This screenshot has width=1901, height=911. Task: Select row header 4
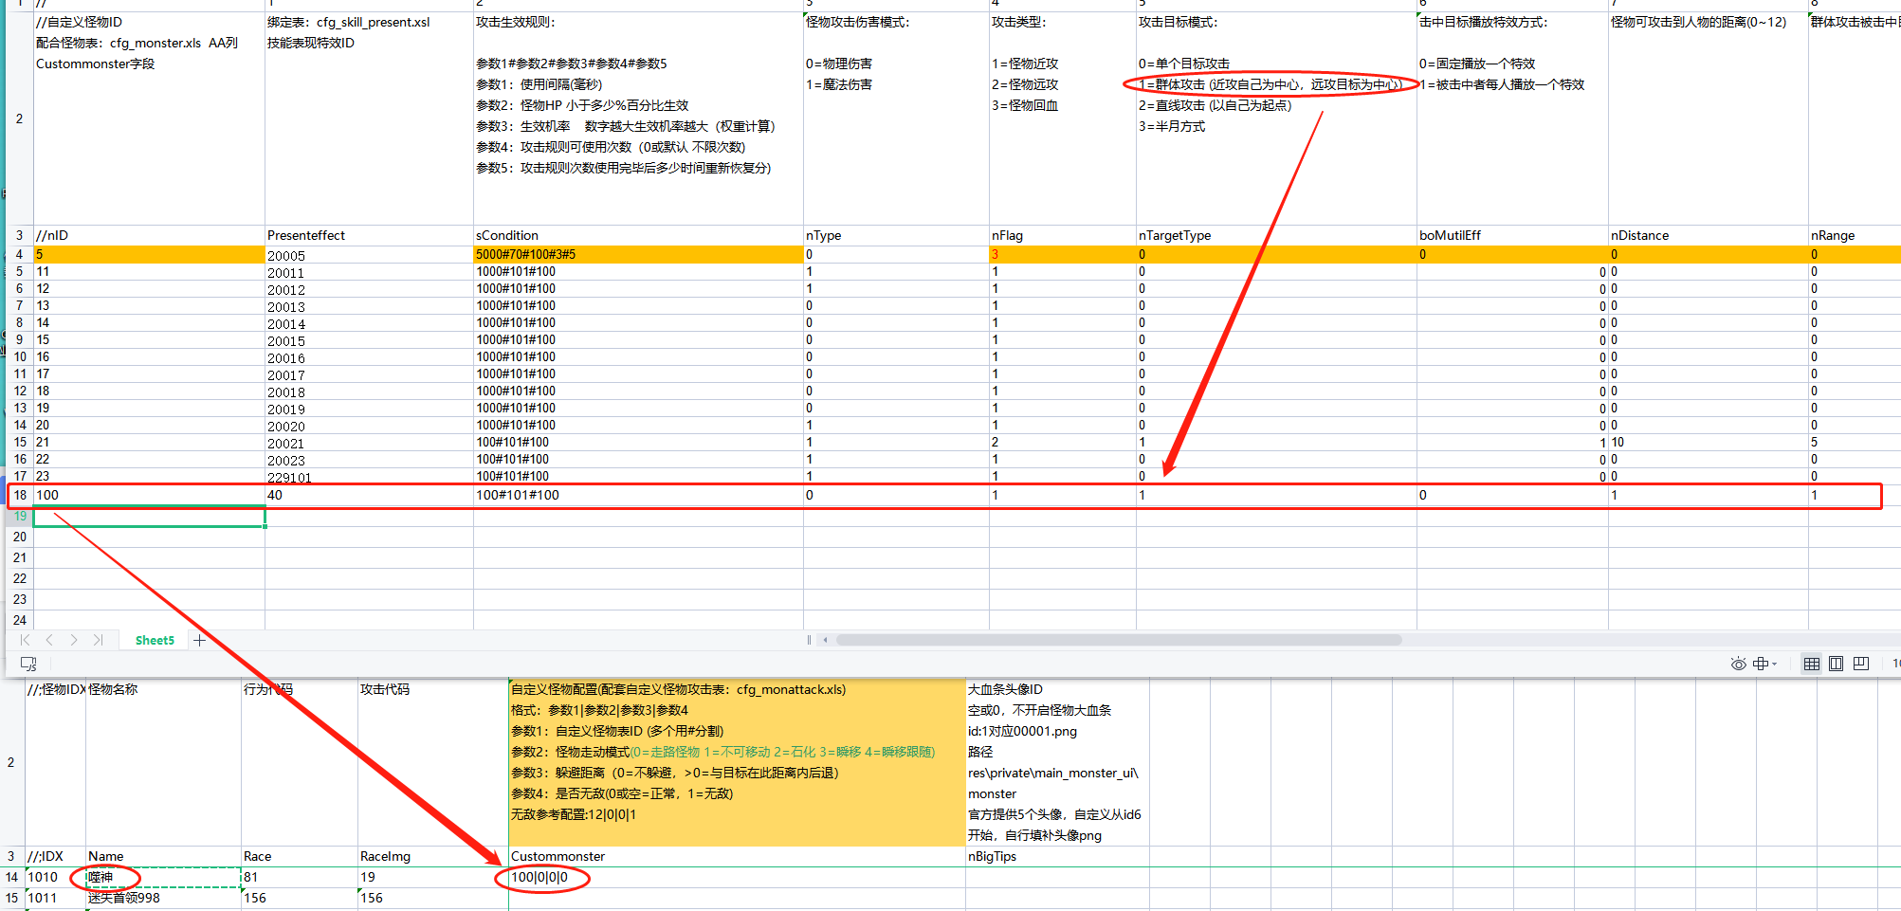(20, 254)
